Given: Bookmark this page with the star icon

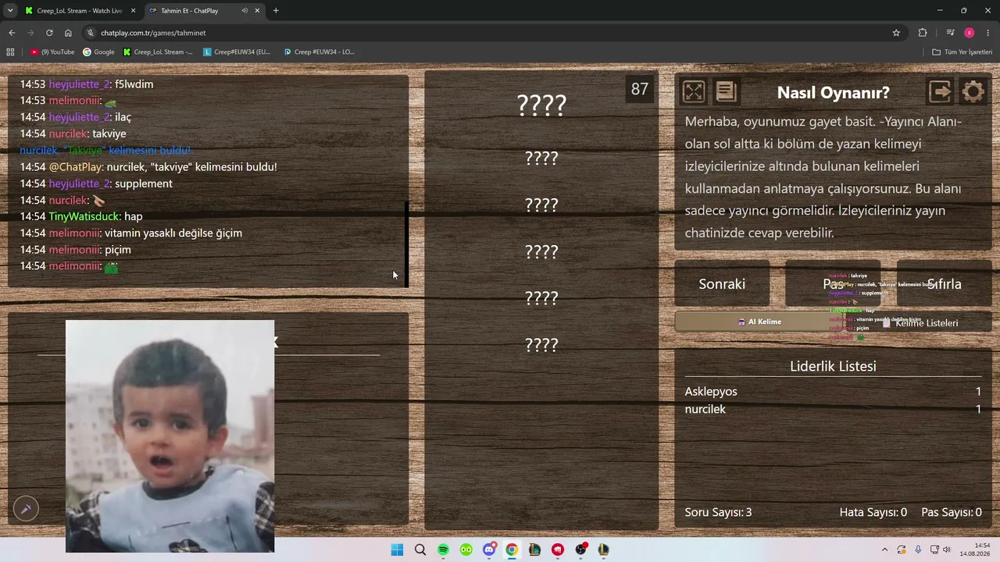Looking at the screenshot, I should [x=896, y=33].
